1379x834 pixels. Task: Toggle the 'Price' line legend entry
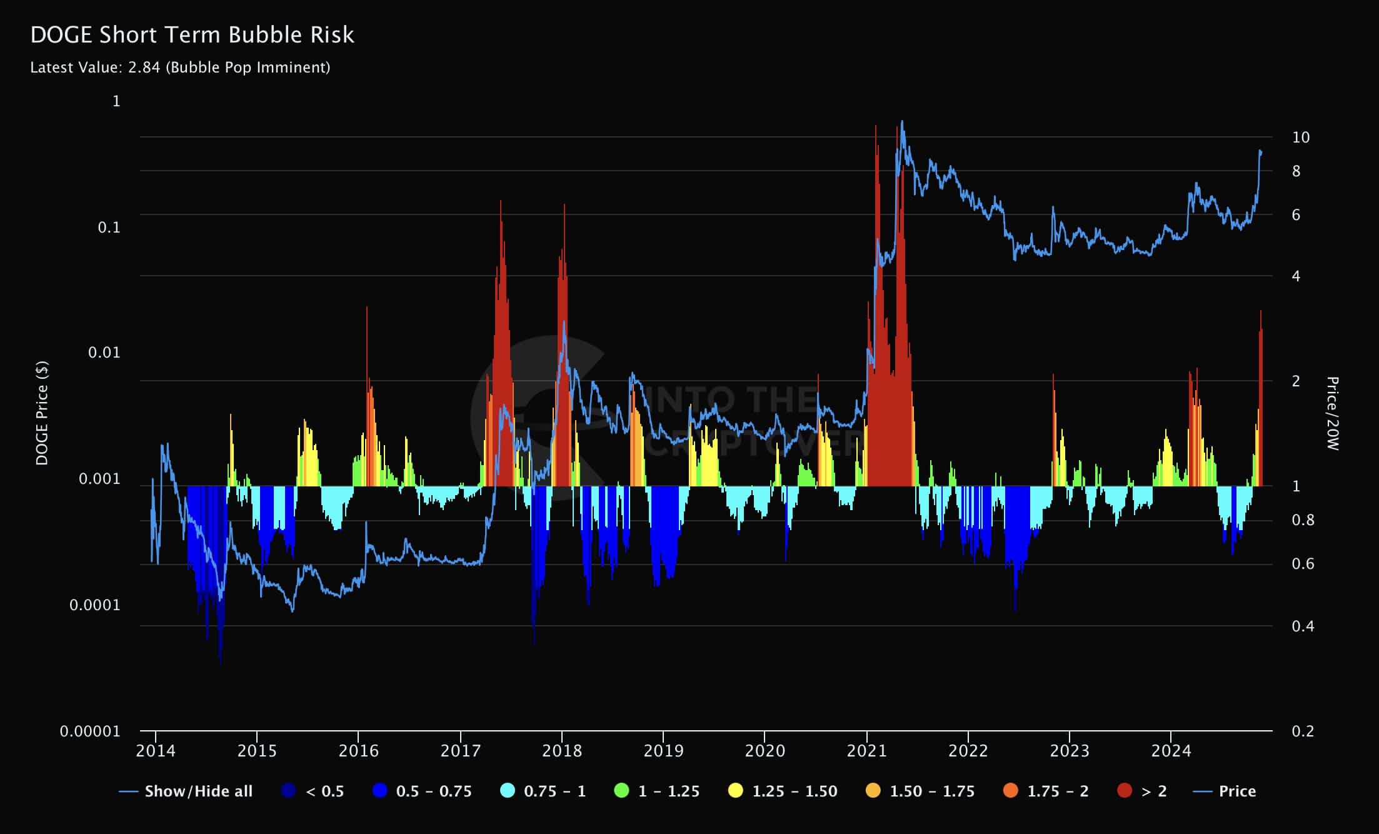click(x=1225, y=791)
